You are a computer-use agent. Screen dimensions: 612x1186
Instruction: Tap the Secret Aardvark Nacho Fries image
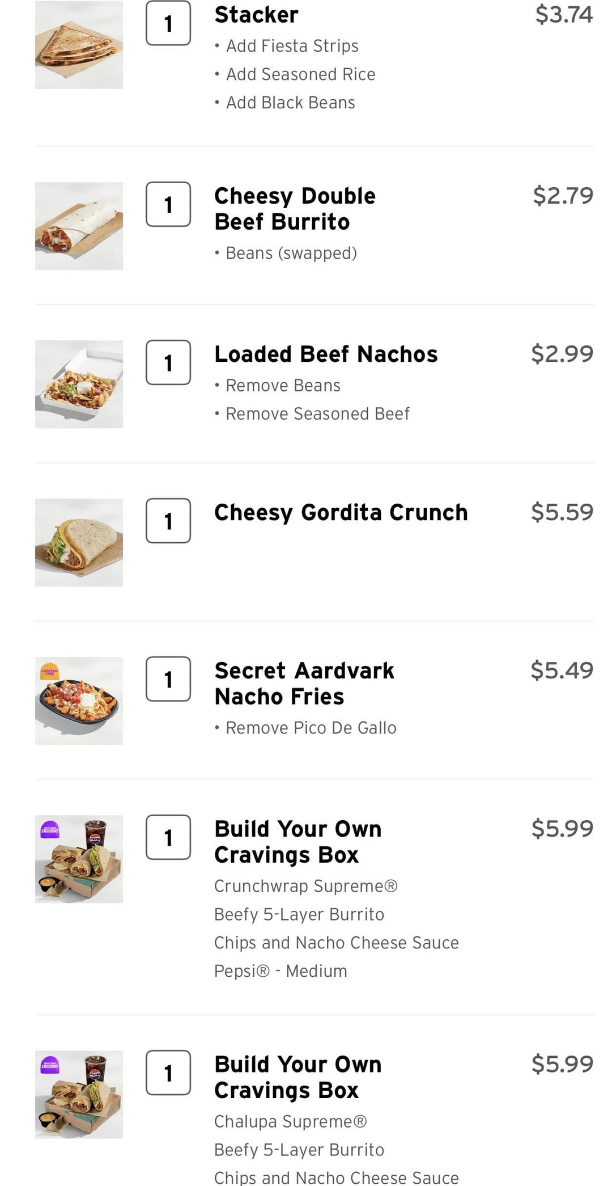[x=79, y=700]
